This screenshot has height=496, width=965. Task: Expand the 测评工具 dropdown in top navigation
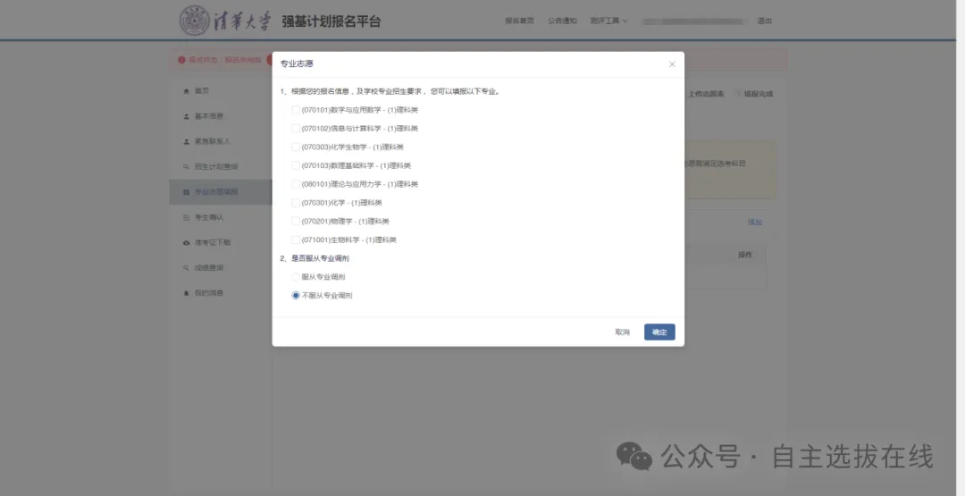coord(608,21)
